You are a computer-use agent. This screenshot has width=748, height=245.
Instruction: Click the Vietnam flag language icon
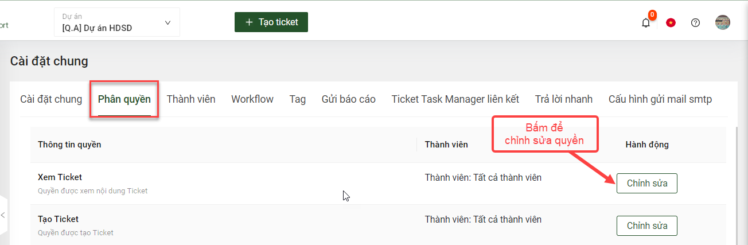[671, 23]
